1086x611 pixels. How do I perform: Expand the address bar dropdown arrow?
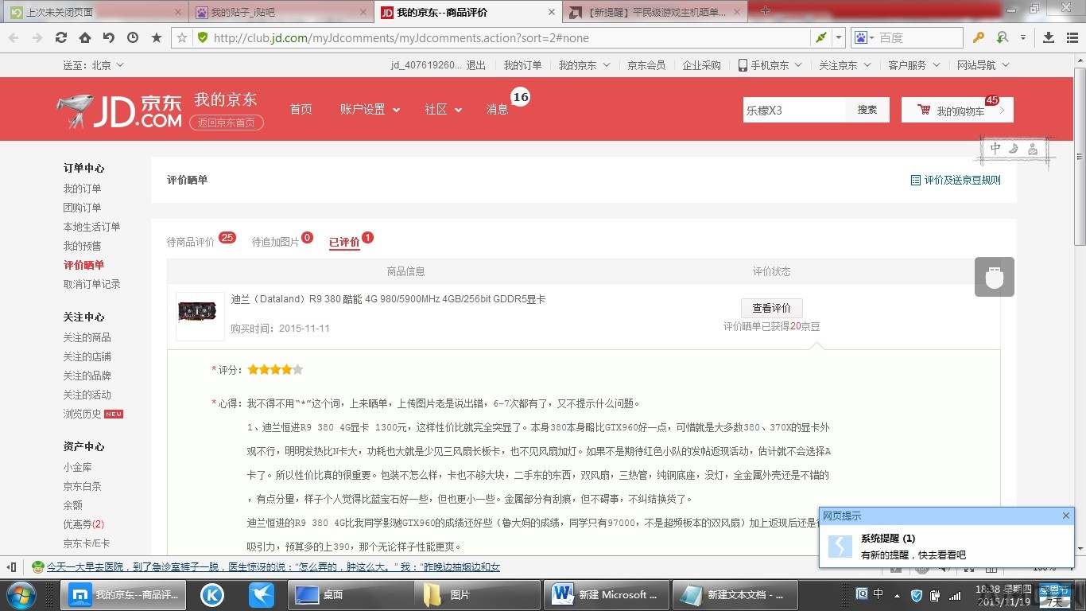point(839,37)
